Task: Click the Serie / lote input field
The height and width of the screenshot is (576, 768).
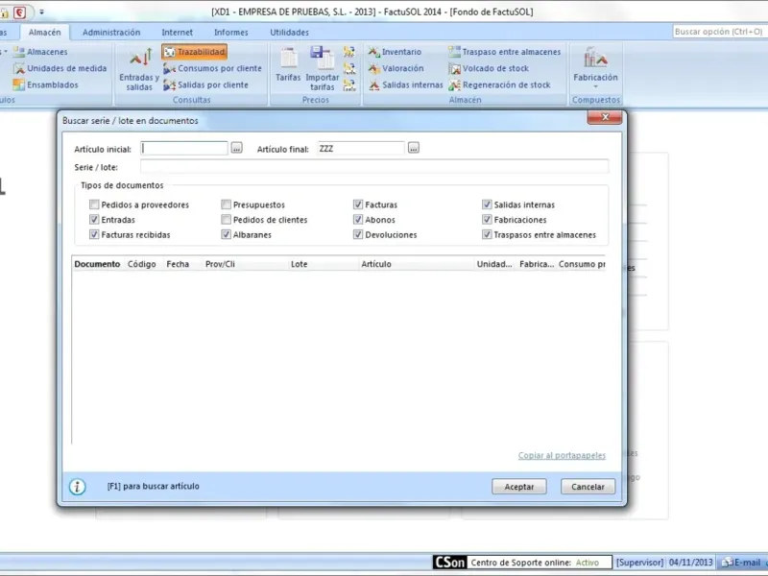Action: (x=374, y=166)
